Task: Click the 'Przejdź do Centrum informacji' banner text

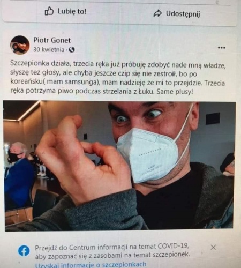Action: click(112, 251)
